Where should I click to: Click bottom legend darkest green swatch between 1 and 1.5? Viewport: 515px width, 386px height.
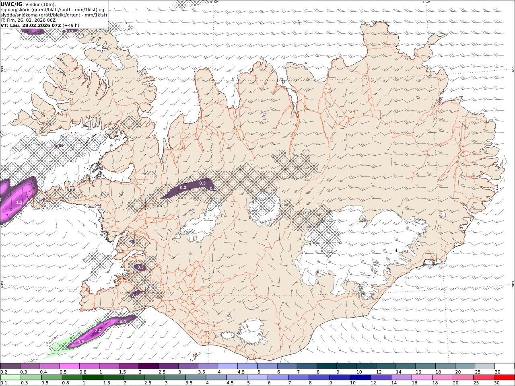click(93, 377)
